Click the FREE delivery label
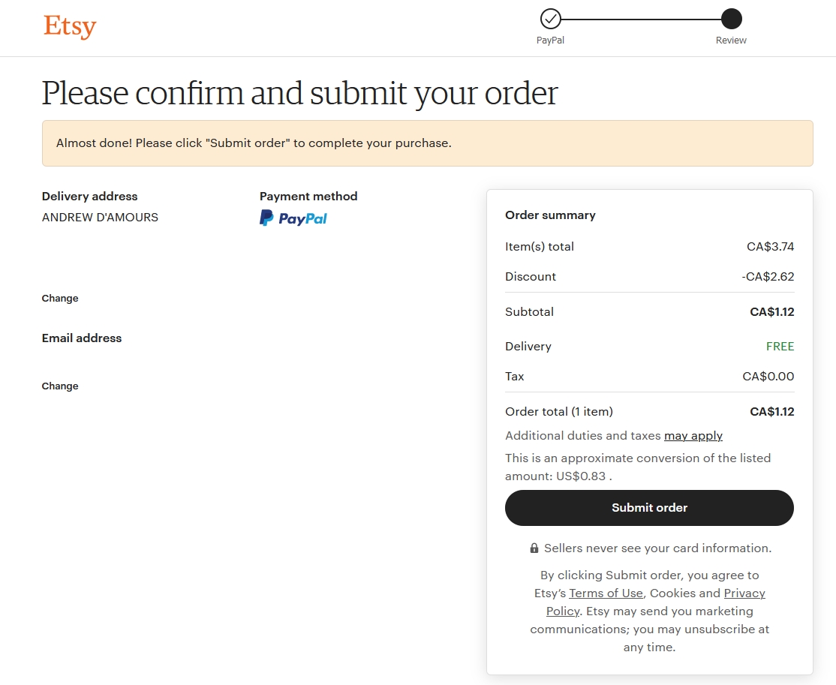This screenshot has width=836, height=685. coord(780,346)
